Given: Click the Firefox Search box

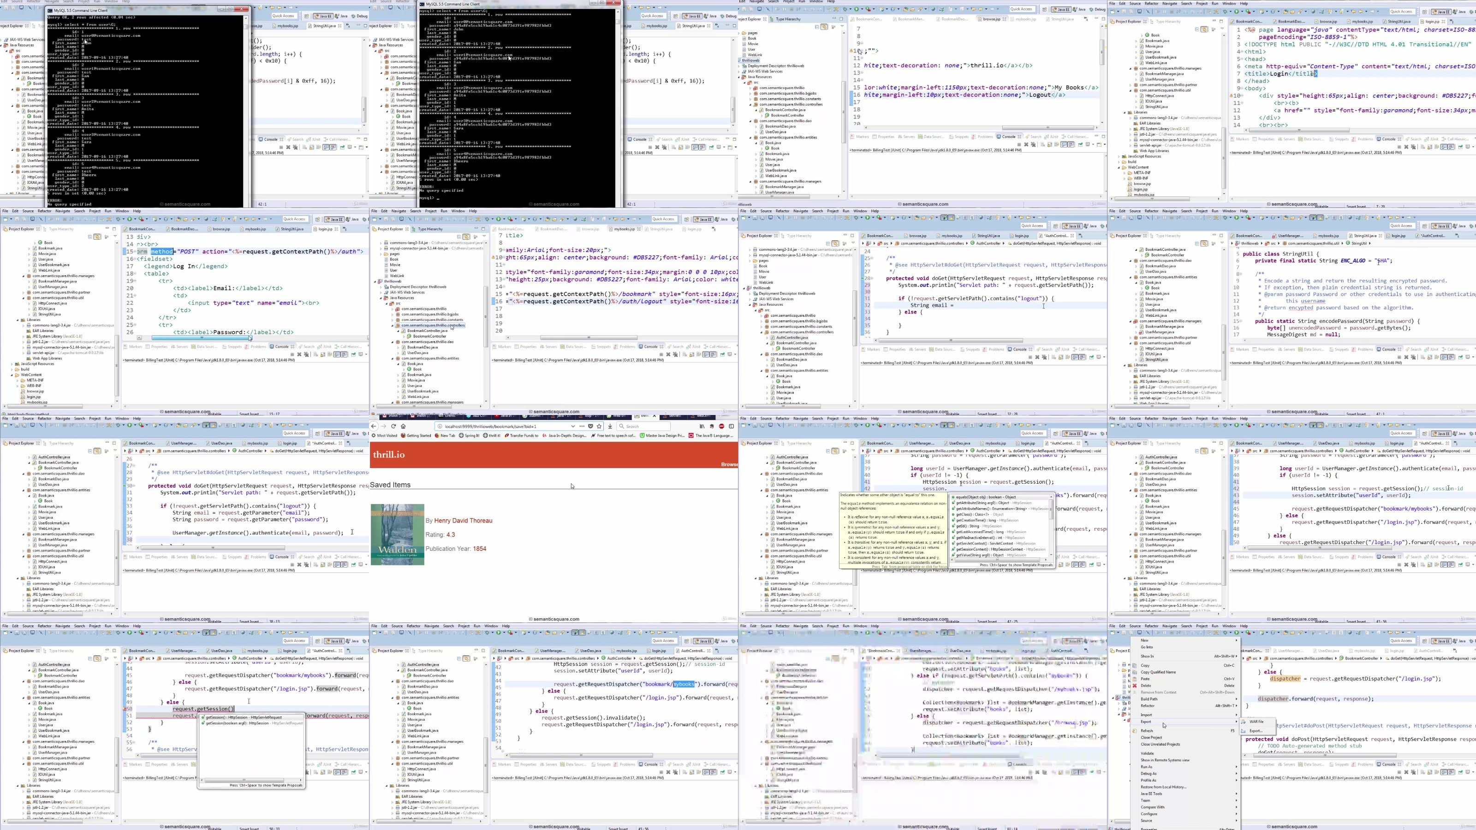Looking at the screenshot, I should point(644,426).
